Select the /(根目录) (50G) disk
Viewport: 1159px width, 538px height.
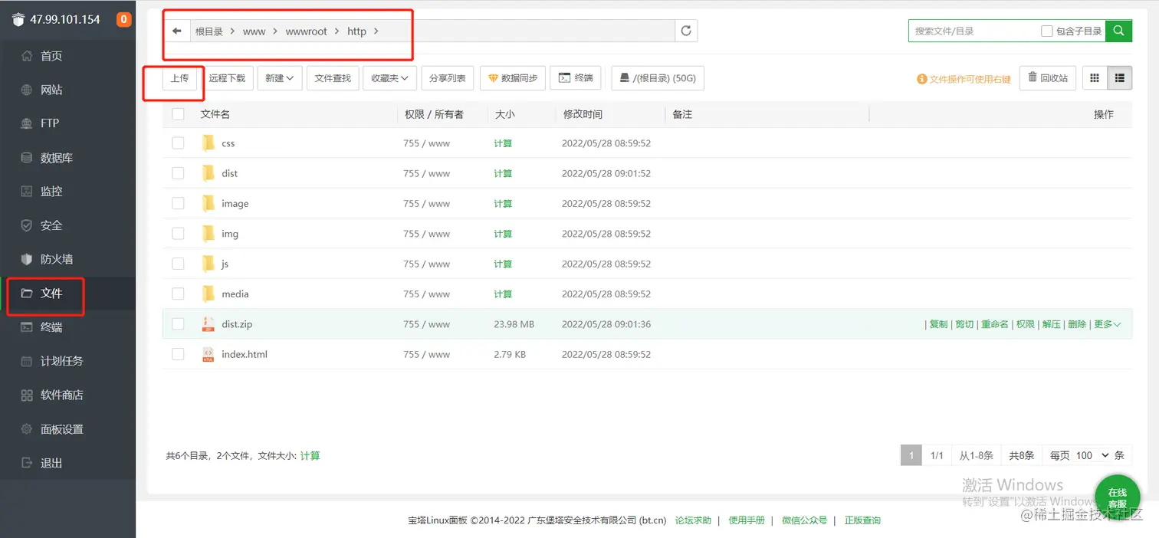coord(658,78)
